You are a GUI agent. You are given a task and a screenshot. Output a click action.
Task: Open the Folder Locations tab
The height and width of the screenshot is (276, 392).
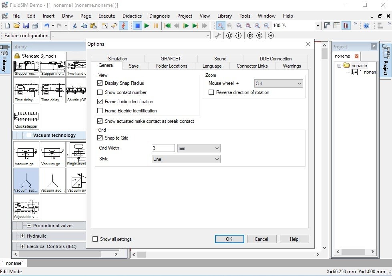[x=171, y=66]
